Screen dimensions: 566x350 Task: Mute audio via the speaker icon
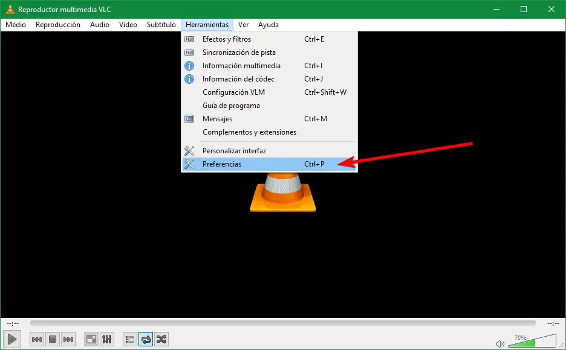tap(500, 344)
